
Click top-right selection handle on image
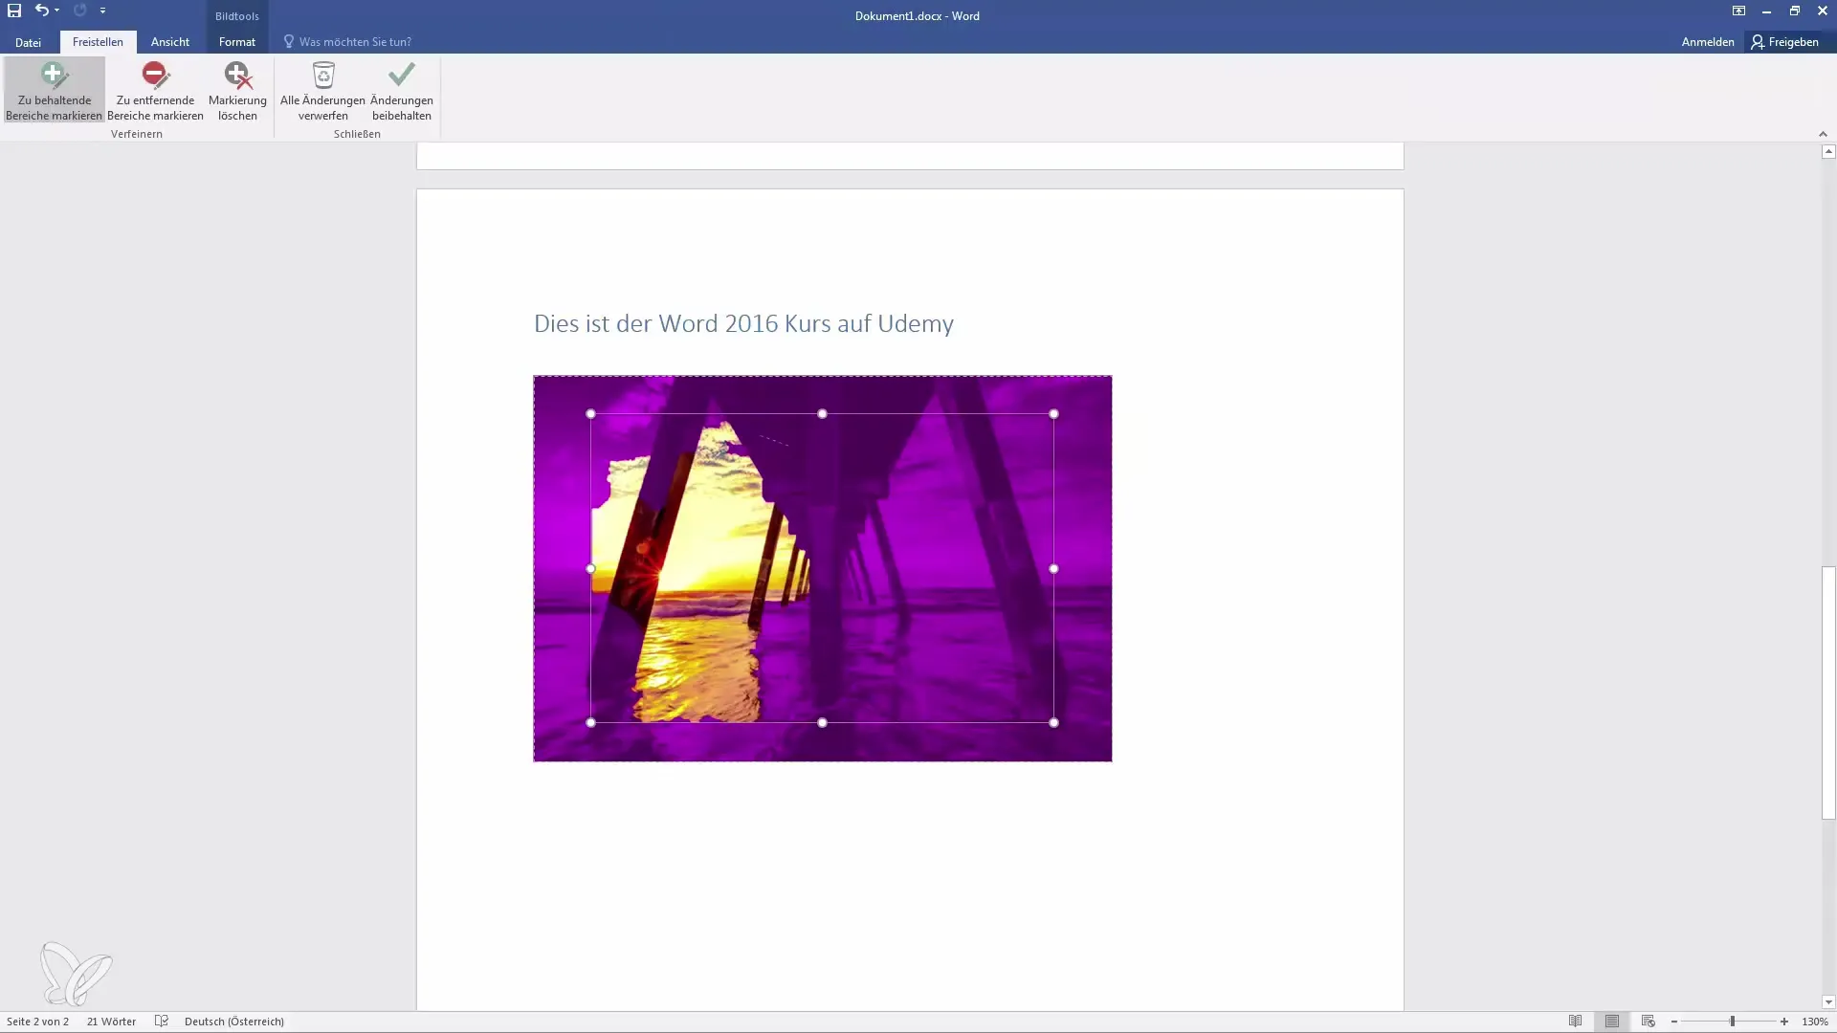[x=1053, y=414]
